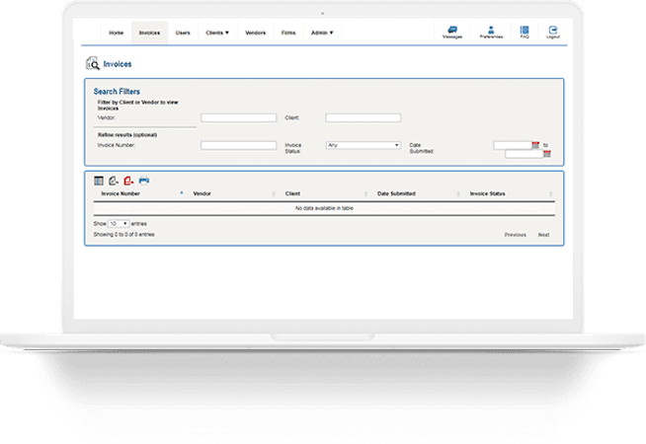Click the black export document icon
Viewport: 646px width, 444px height.
pos(114,181)
